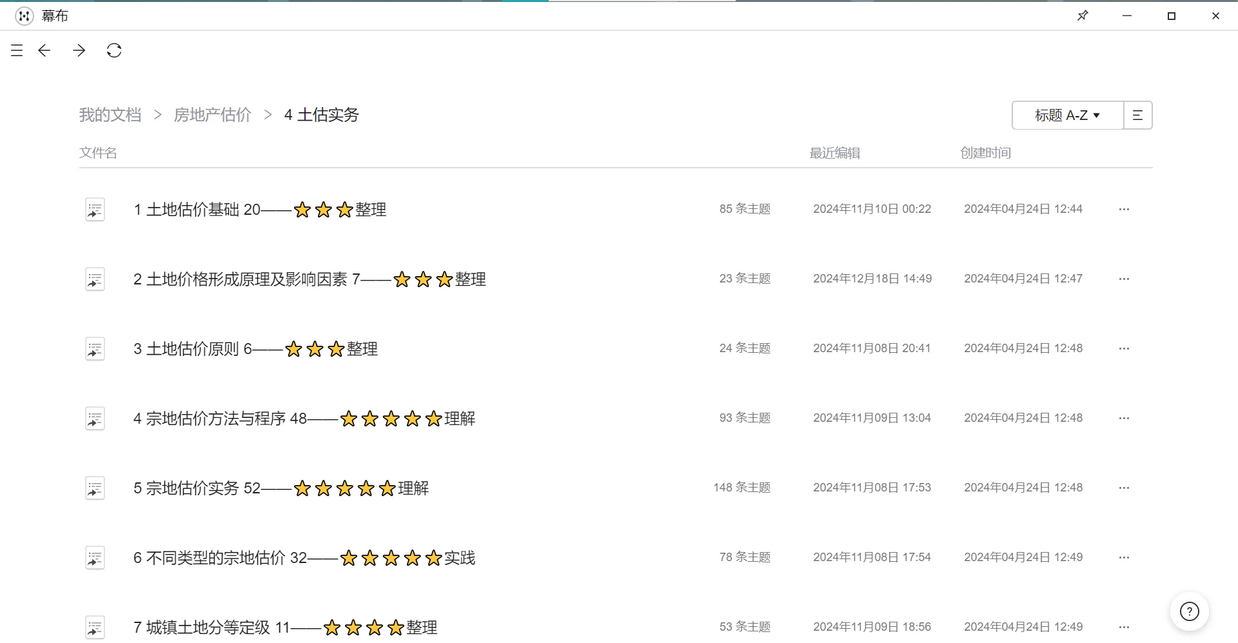The height and width of the screenshot is (643, 1238).
Task: Click the 最近编辑 column header
Action: tap(835, 153)
